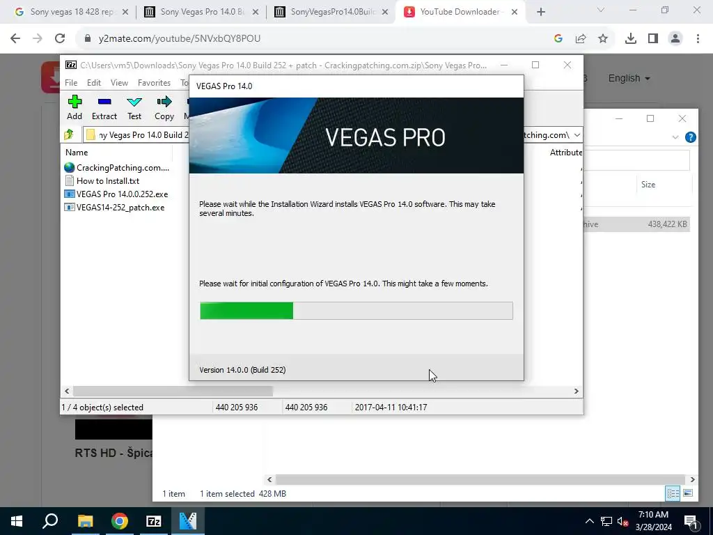Select VEGAS14-252_patch.exe file
Image resolution: width=713 pixels, height=535 pixels.
point(114,208)
